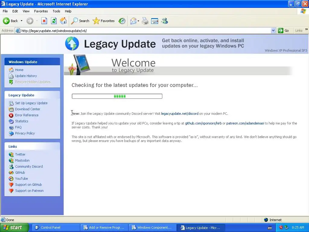Open the Error Reference link
Screen dimensions: 309x232
tap(27, 115)
